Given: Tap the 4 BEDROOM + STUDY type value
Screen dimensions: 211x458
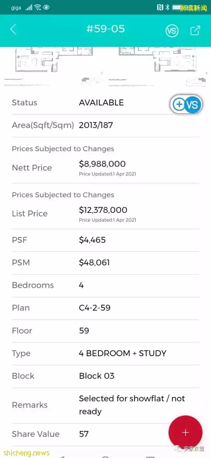Looking at the screenshot, I should [122, 353].
